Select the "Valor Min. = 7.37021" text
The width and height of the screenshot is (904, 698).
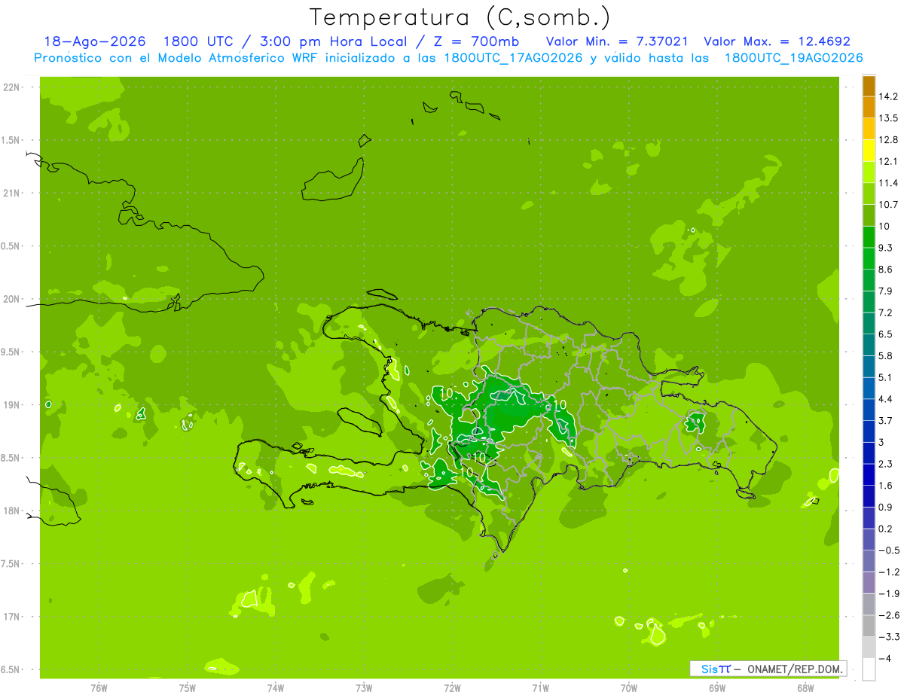[616, 41]
